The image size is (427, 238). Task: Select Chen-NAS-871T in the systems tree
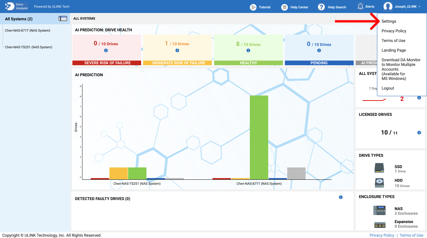[x=27, y=31]
